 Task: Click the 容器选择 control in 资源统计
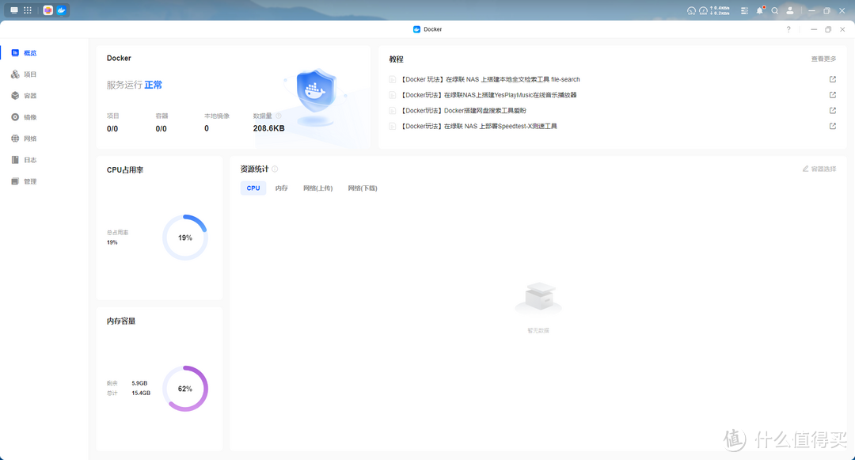point(823,168)
